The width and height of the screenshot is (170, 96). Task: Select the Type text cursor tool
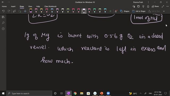[x=14, y=11]
